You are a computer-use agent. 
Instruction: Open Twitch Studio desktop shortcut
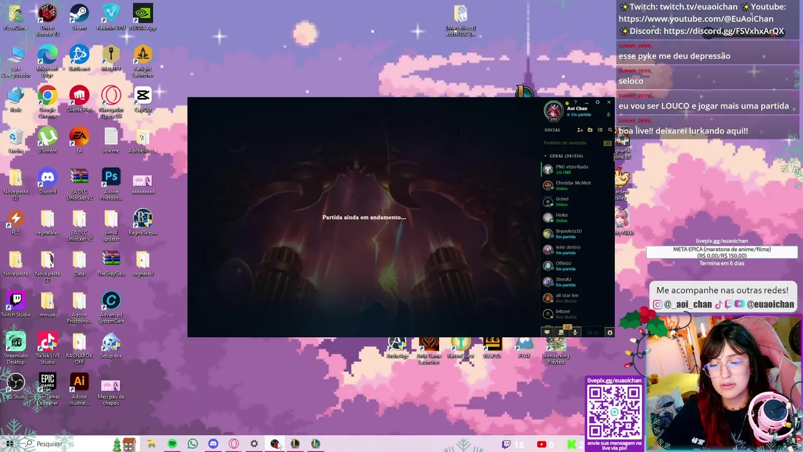pyautogui.click(x=16, y=304)
